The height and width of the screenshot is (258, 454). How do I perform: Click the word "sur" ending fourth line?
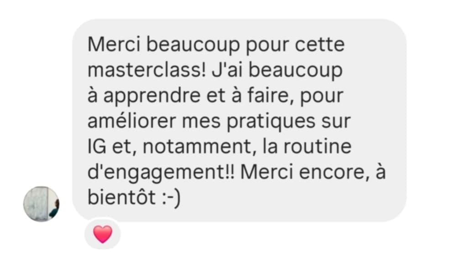[336, 122]
